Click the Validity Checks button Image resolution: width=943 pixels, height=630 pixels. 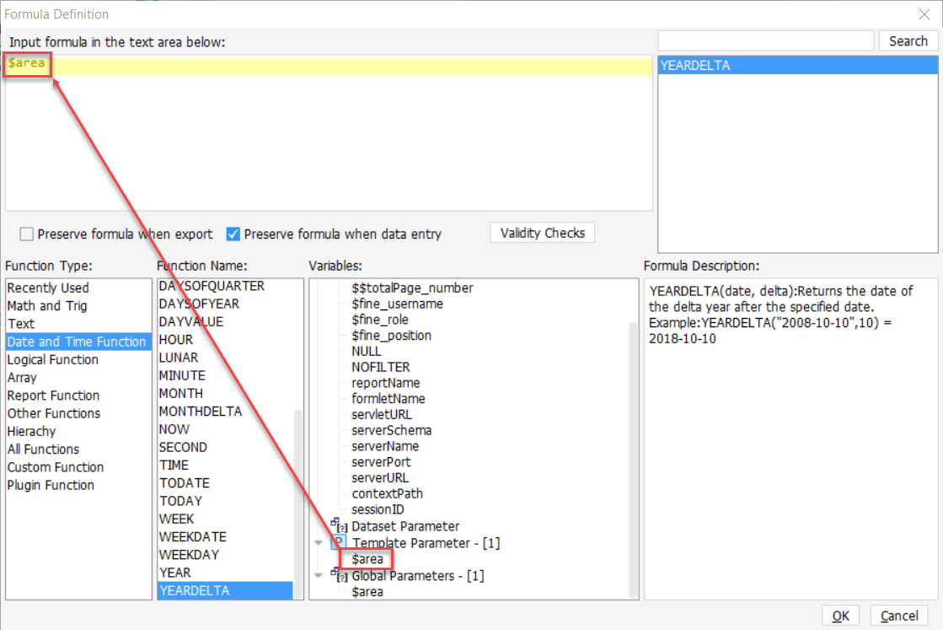click(x=542, y=233)
